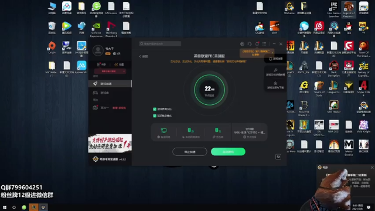This screenshot has height=211, width=375.
Task: Open Dark Deception desktop icon
Action: click(x=334, y=69)
